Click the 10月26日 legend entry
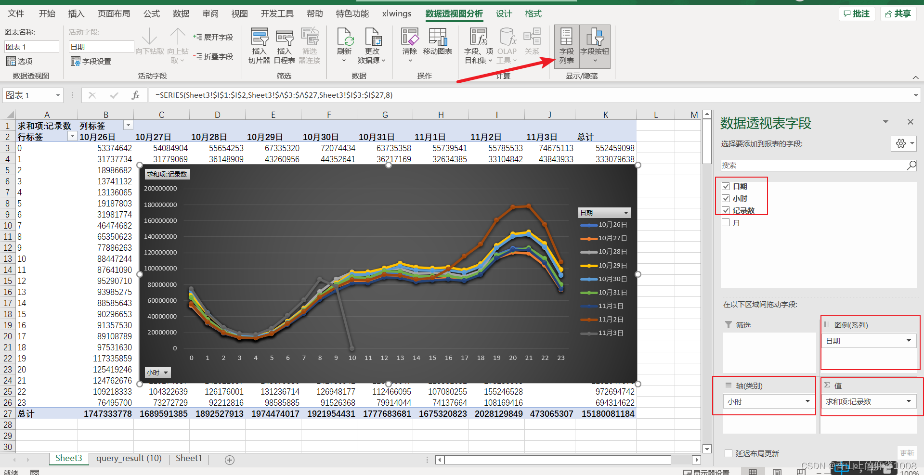Image resolution: width=924 pixels, height=475 pixels. 604,225
